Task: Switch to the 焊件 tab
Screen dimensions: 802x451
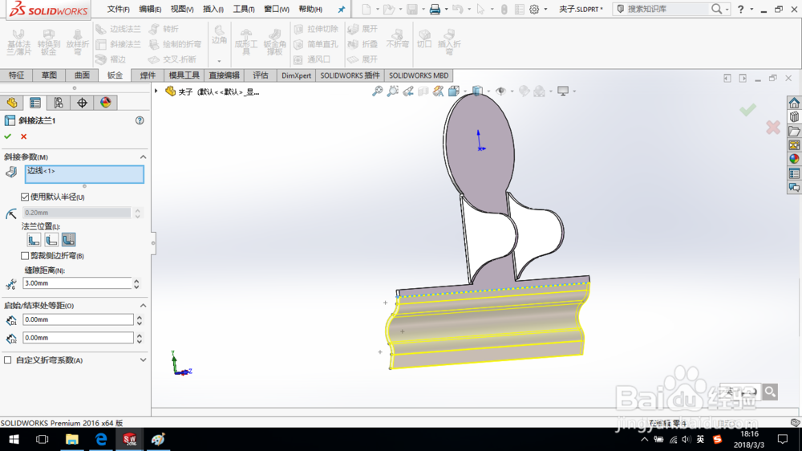Action: point(148,75)
